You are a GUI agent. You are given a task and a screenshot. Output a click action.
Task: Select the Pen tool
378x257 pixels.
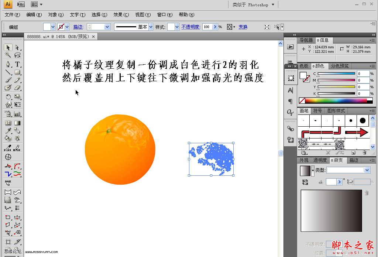(8, 64)
